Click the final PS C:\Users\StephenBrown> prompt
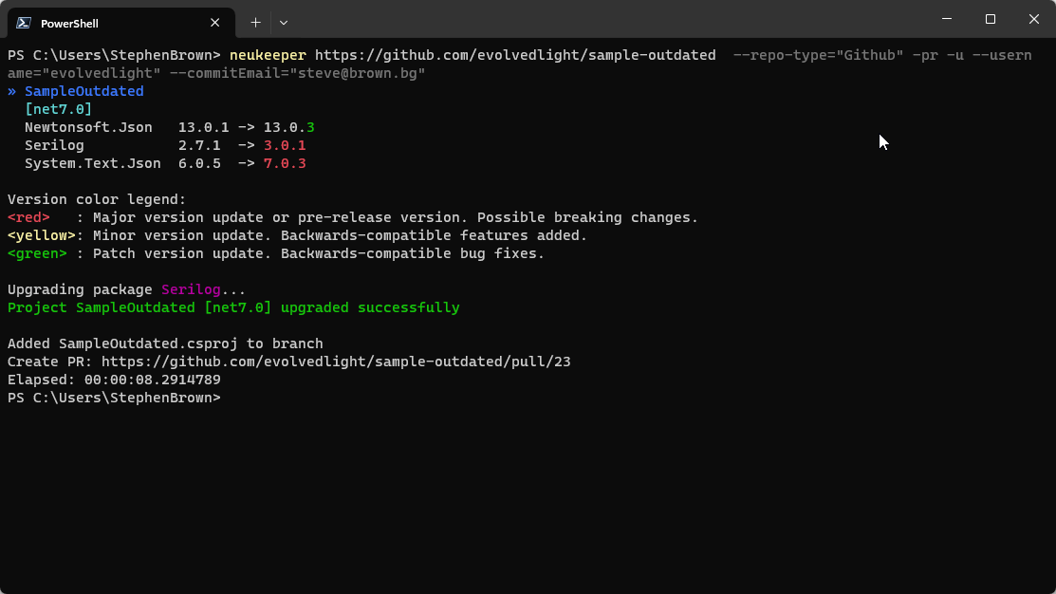 [114, 398]
